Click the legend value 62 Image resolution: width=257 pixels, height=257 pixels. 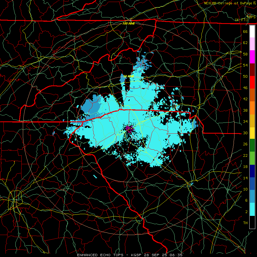point(245,43)
